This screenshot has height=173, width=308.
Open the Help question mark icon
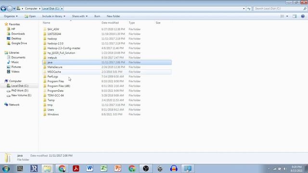[x=303, y=16]
